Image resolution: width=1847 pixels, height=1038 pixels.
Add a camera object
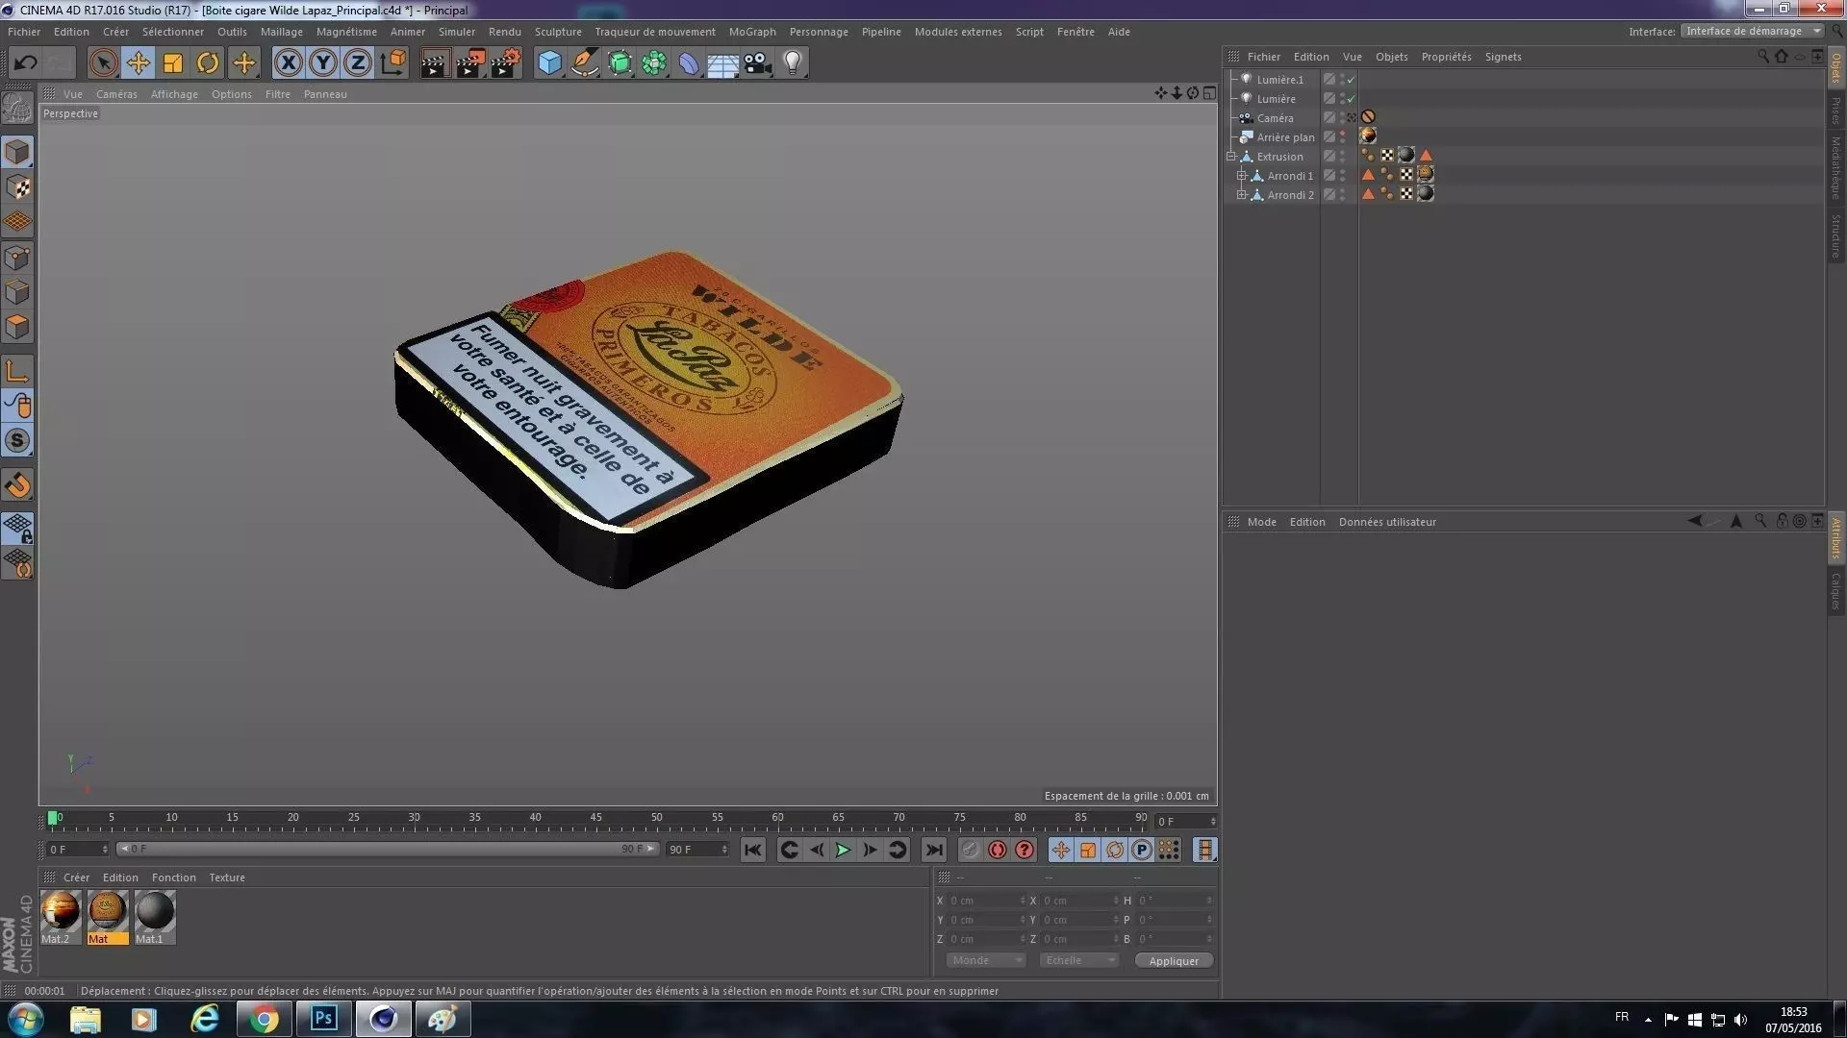758,63
